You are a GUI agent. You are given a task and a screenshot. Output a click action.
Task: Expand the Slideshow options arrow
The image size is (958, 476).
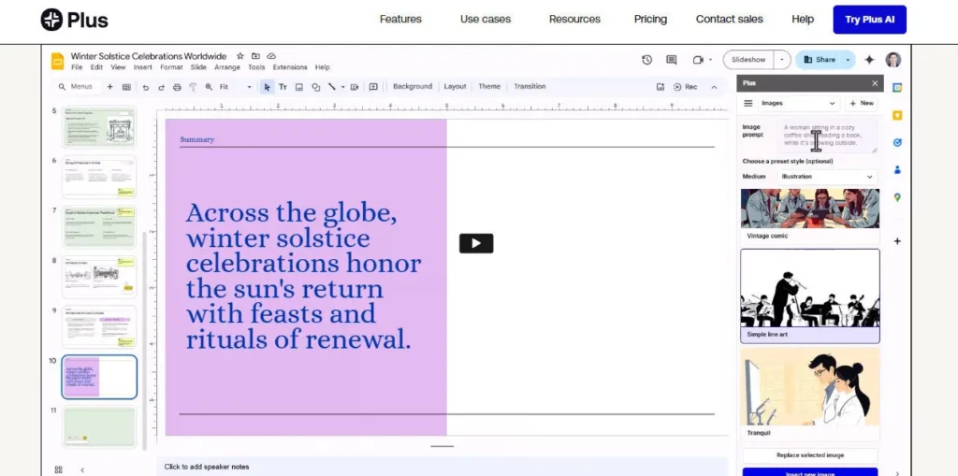click(782, 60)
